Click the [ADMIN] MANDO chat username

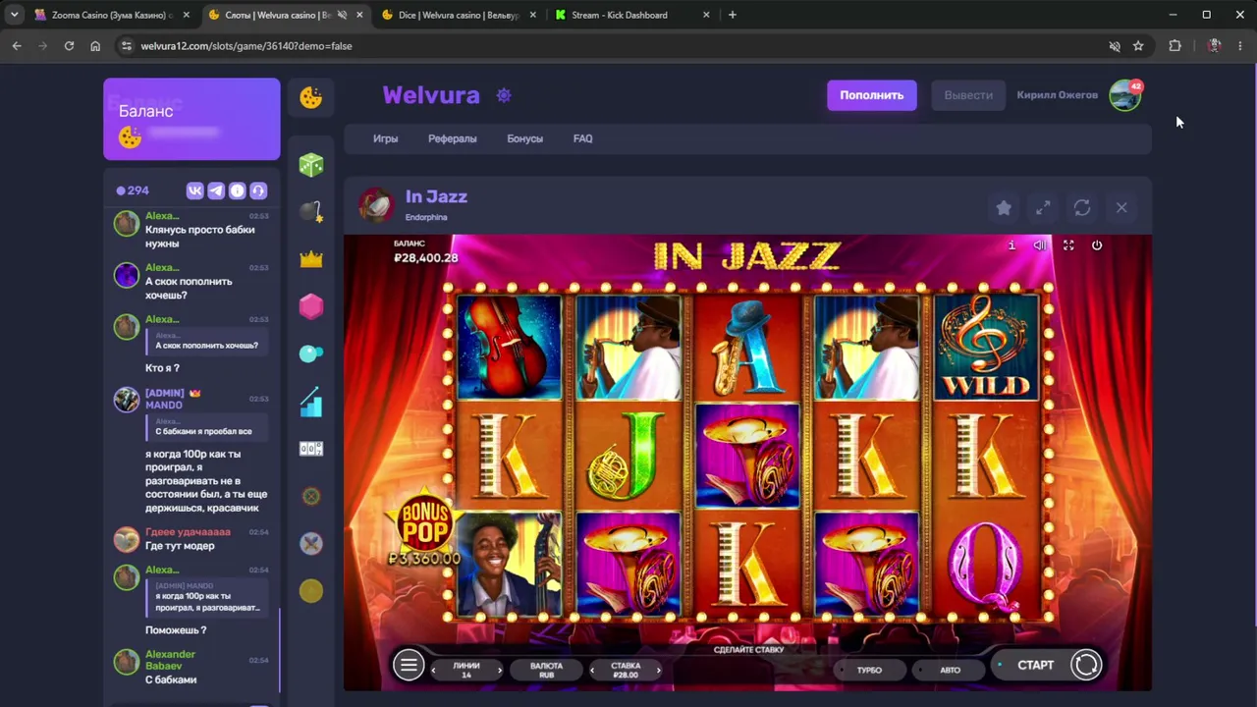(165, 399)
